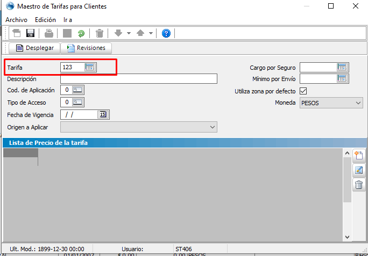
Task: Open calculator icon in Cargo por Seguro
Action: (x=342, y=68)
